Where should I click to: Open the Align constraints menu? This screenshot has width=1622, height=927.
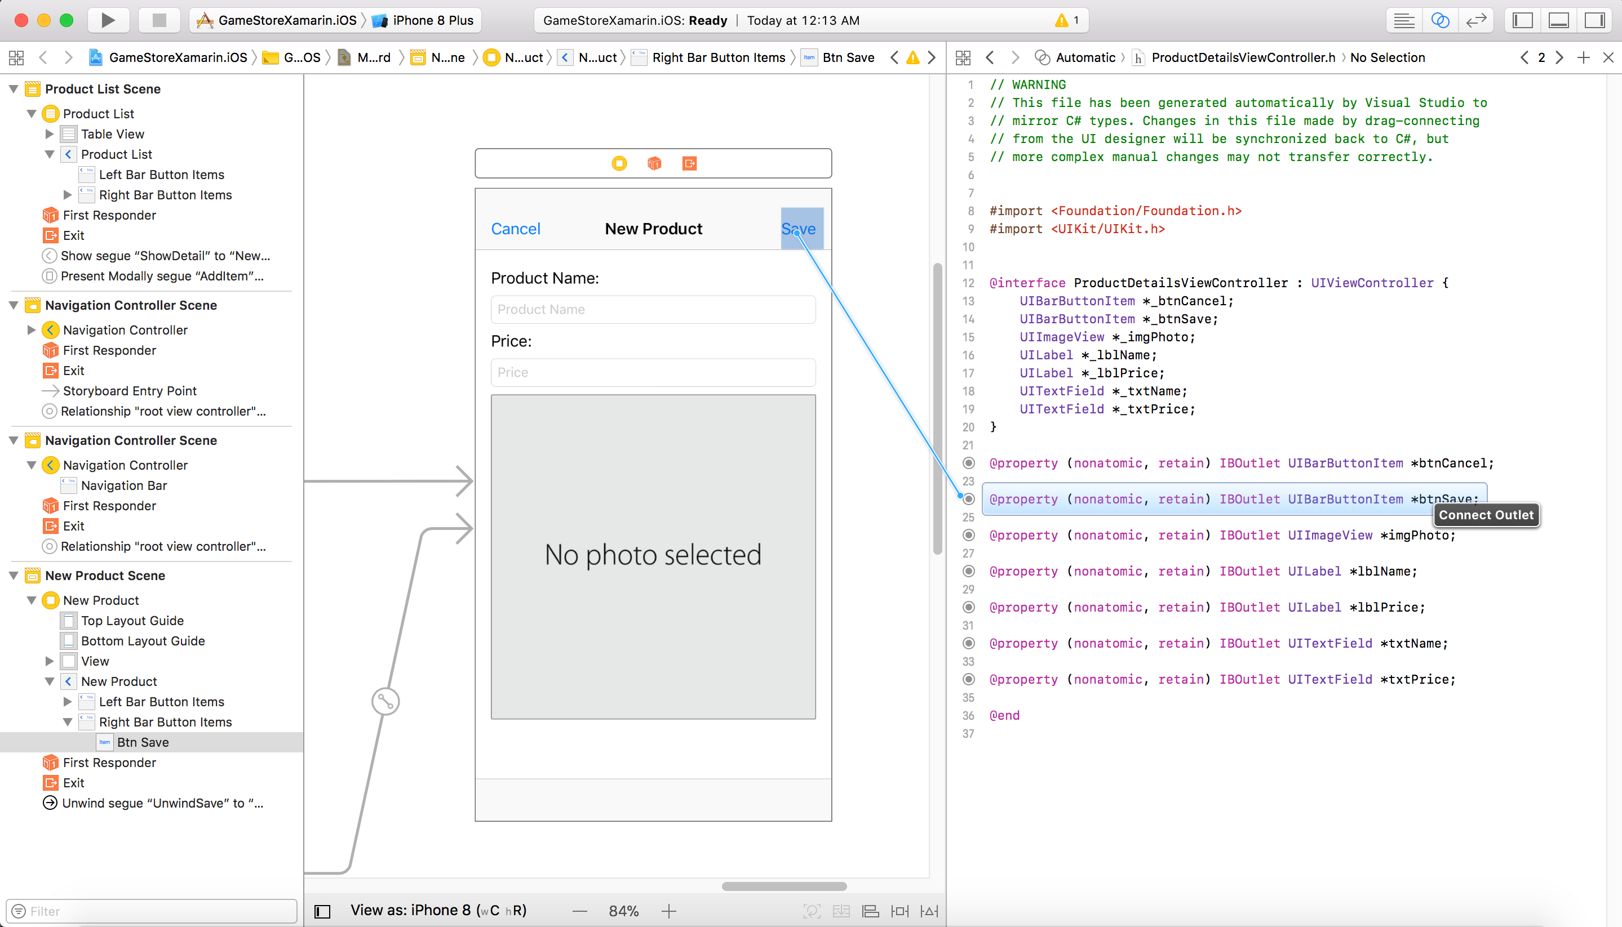pyautogui.click(x=870, y=911)
